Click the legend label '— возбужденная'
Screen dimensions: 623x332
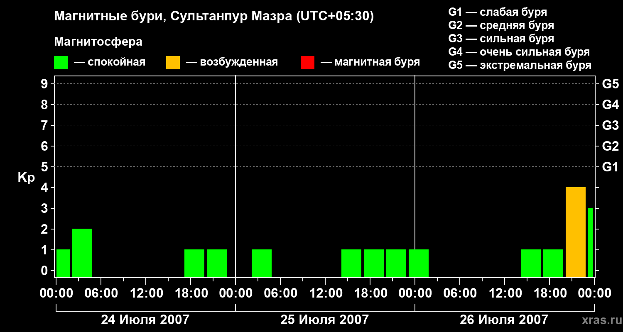[x=232, y=62]
